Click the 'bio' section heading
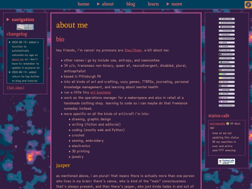Image resolution: width=252 pixels, height=189 pixels. (x=60, y=39)
